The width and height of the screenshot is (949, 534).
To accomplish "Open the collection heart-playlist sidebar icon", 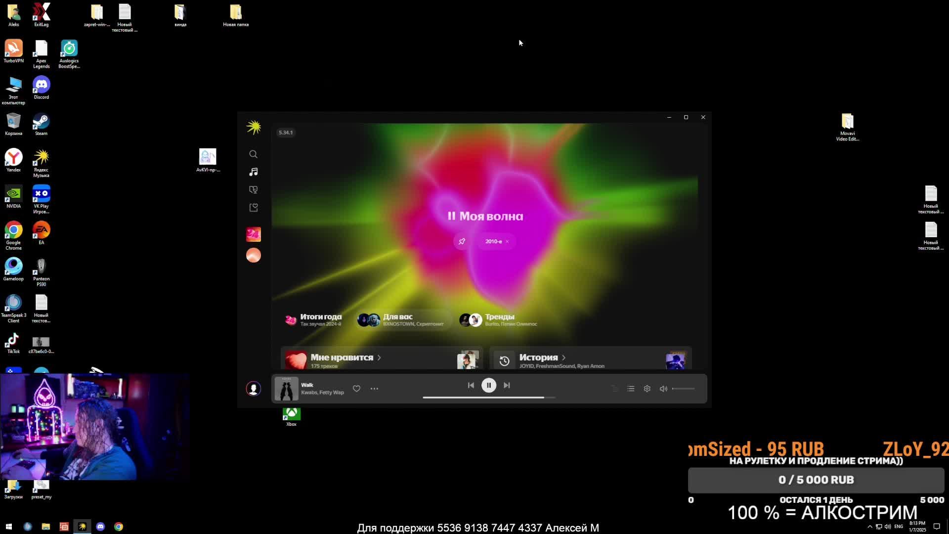I will (x=253, y=208).
